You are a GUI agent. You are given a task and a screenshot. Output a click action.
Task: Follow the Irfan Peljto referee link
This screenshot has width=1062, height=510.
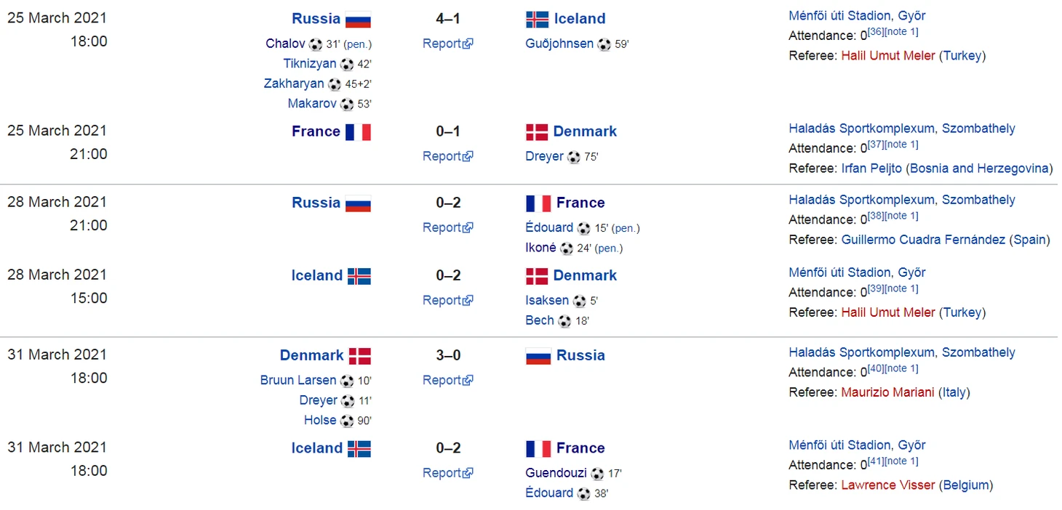click(871, 168)
